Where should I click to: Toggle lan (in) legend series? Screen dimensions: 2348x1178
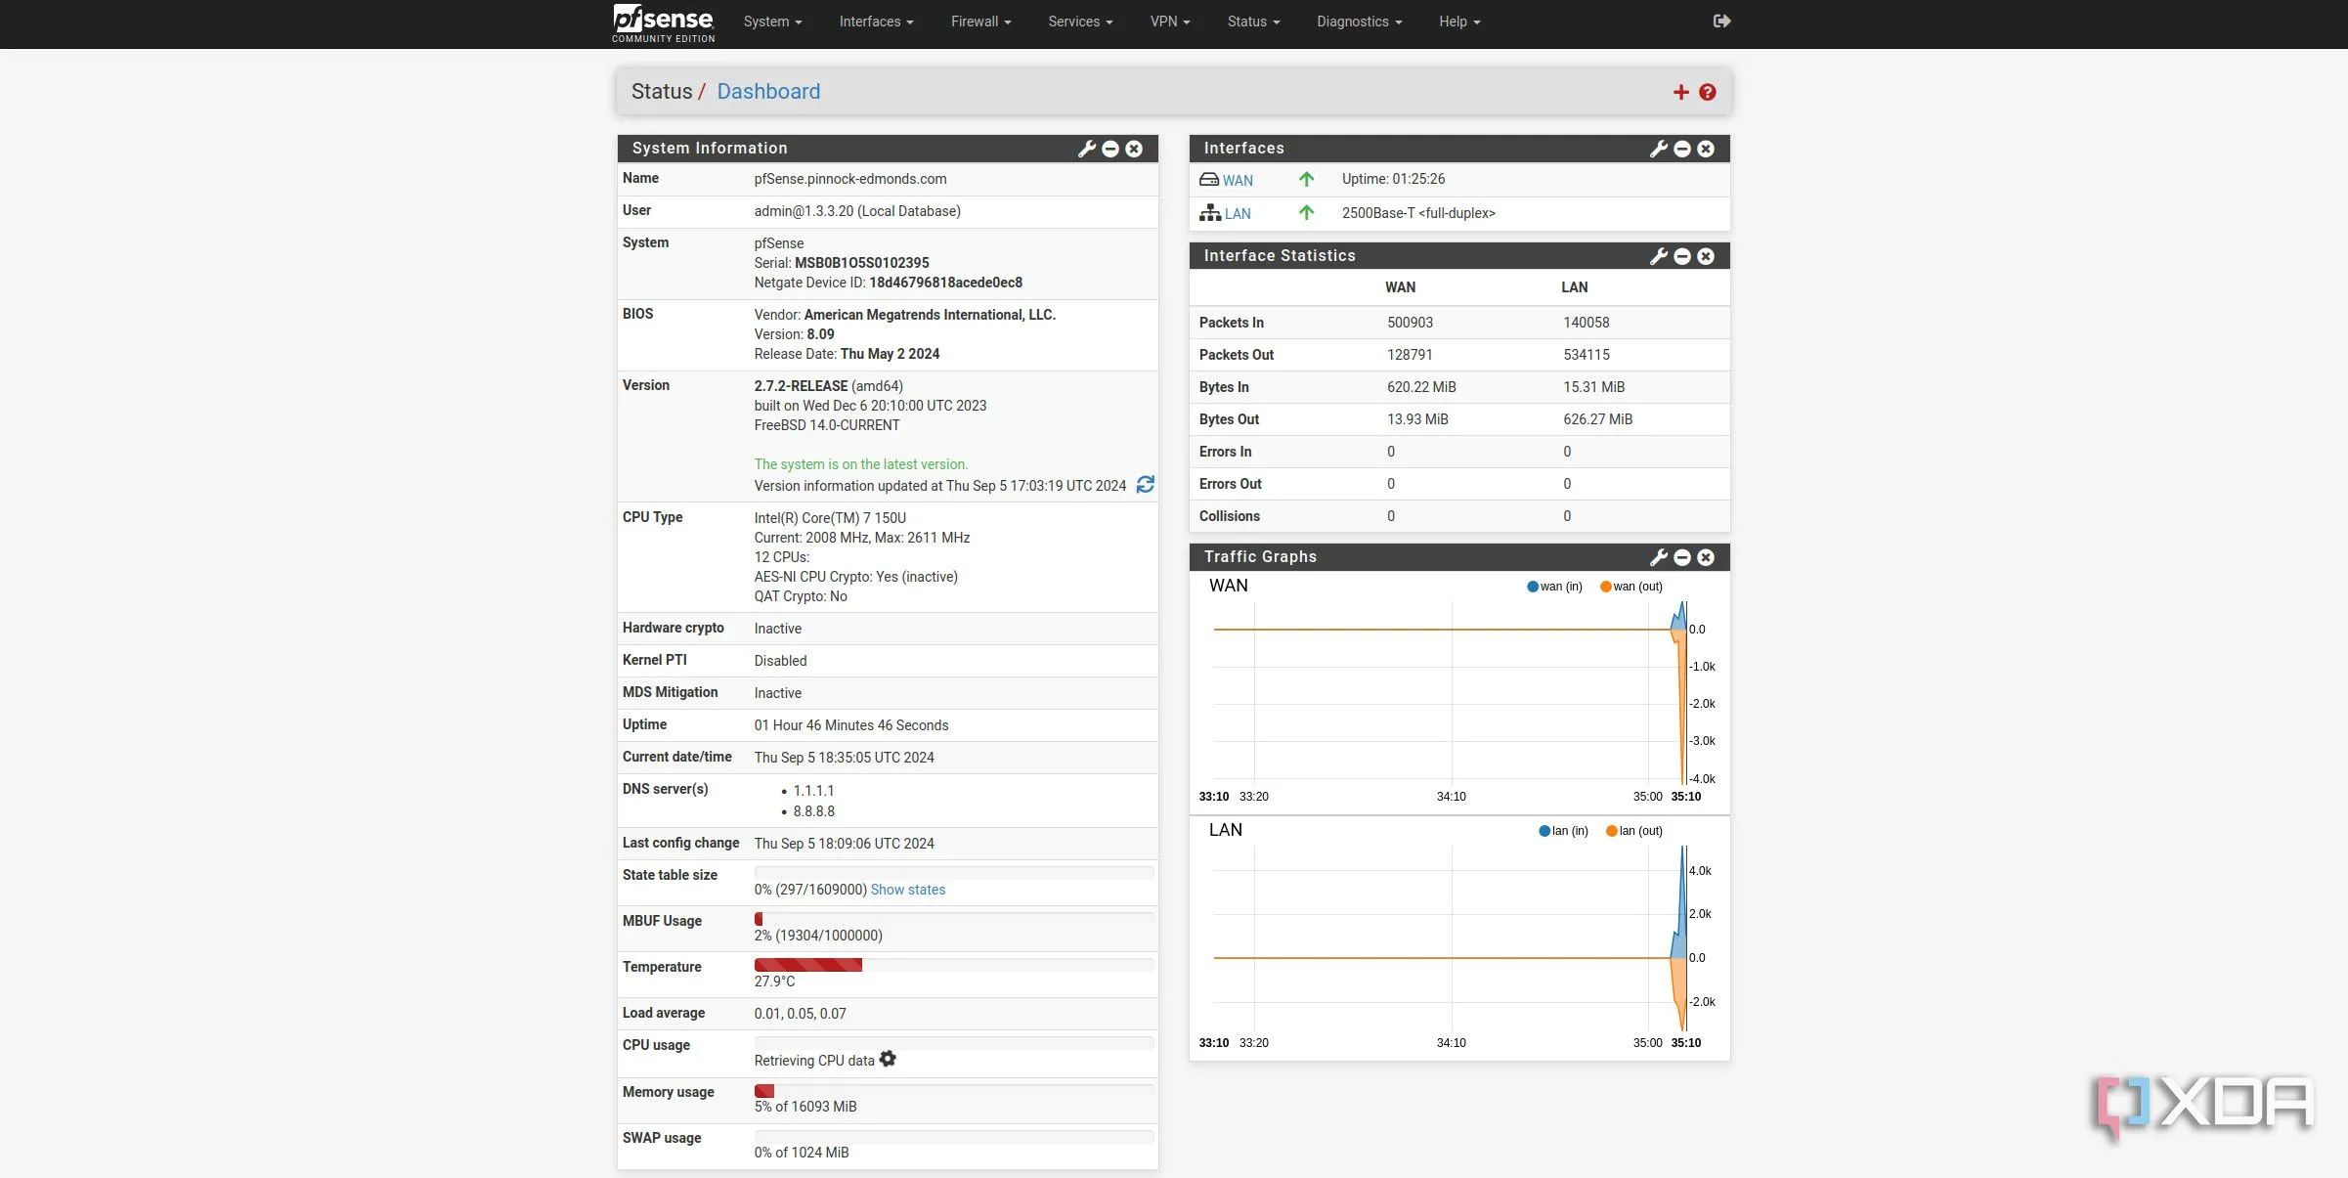(1563, 831)
